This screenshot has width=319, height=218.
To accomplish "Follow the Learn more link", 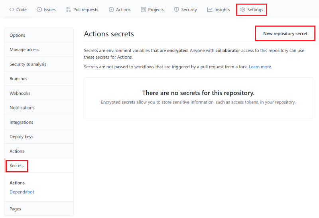I will pos(260,67).
